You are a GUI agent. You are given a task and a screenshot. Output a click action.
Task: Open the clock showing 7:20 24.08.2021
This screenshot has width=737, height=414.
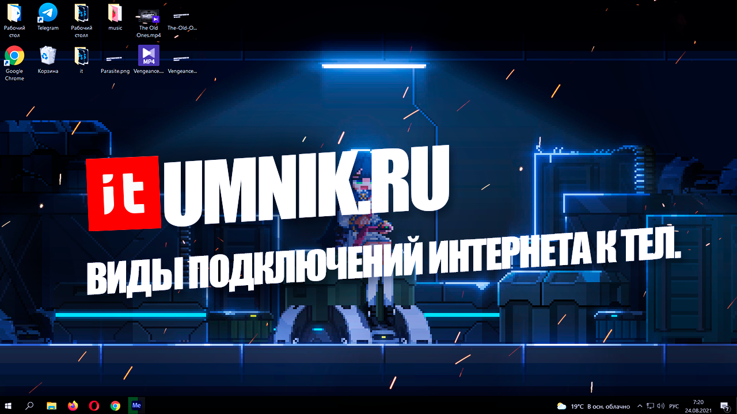coord(698,406)
